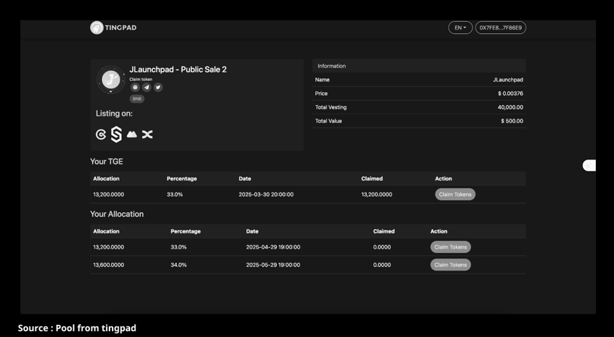Click the allocation amount 13,600.0000
The image size is (614, 337).
108,265
